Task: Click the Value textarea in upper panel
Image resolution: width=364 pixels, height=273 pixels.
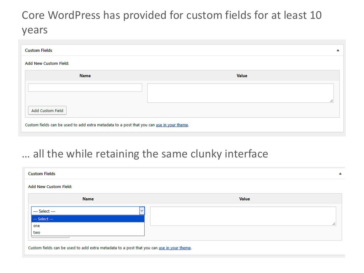Action: click(x=241, y=93)
